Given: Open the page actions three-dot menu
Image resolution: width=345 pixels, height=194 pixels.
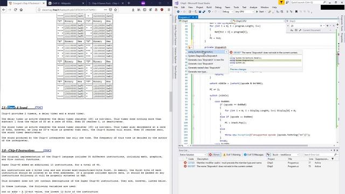Looking at the screenshot, I should (x=106, y=10).
